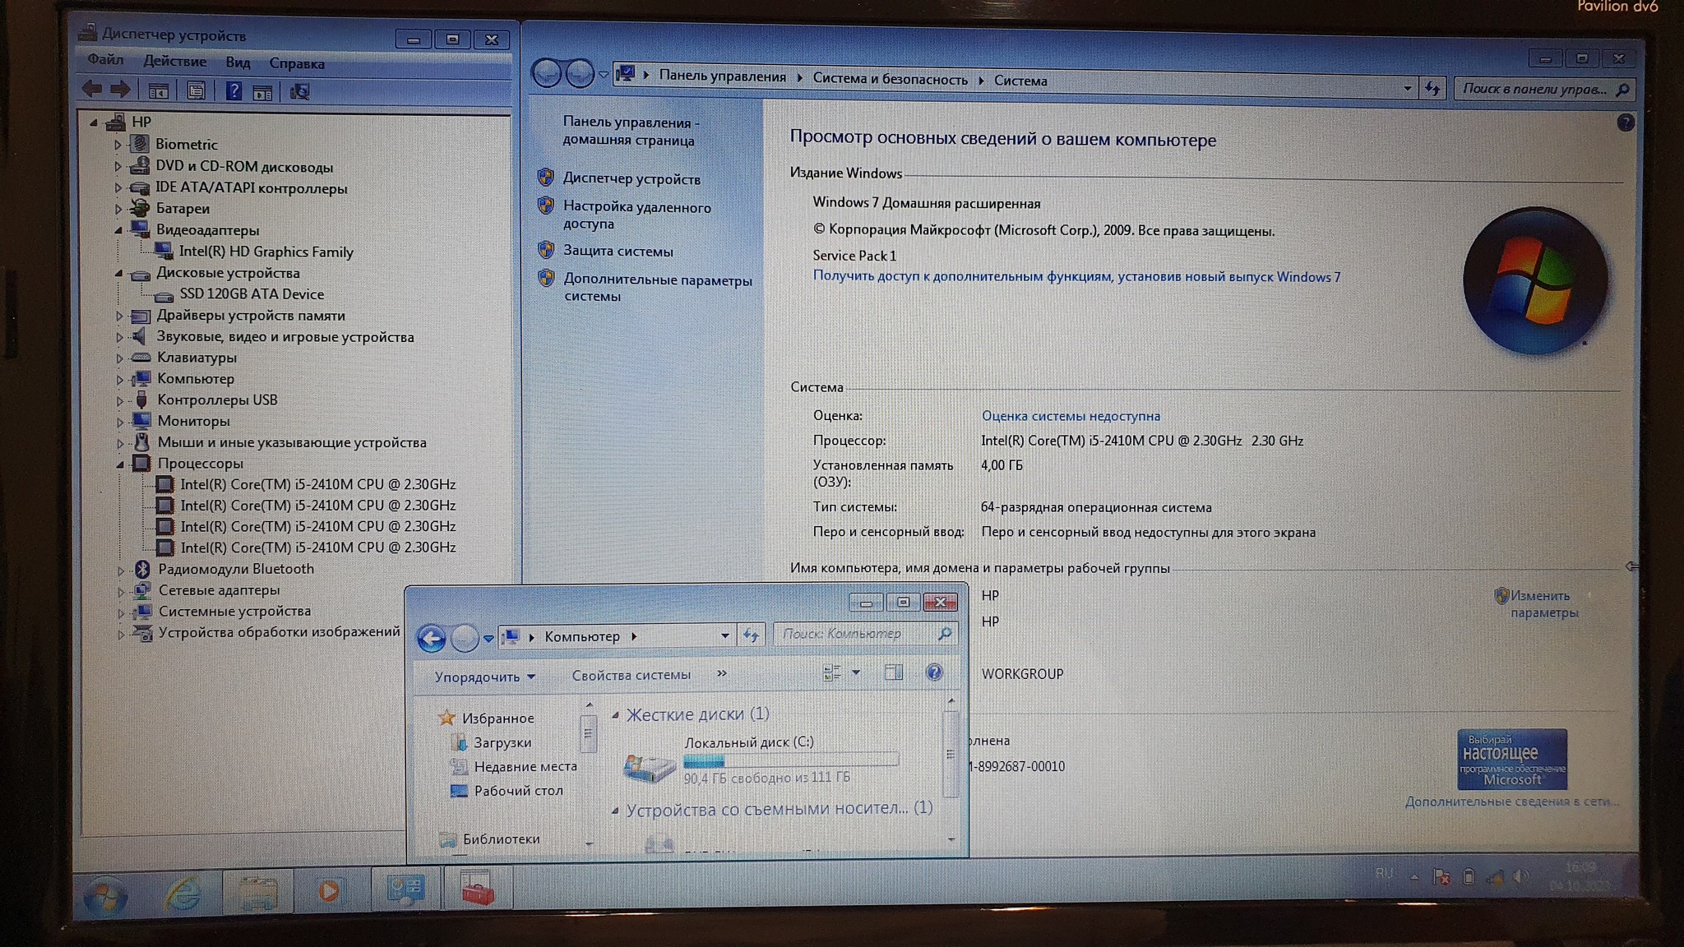The height and width of the screenshot is (947, 1684).
Task: Click the Windows Start orb
Action: coord(105,895)
